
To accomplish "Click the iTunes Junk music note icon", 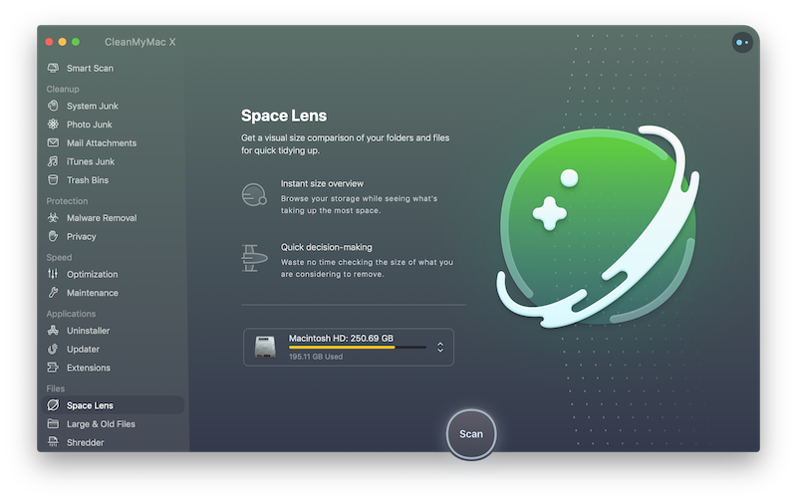I will point(53,161).
